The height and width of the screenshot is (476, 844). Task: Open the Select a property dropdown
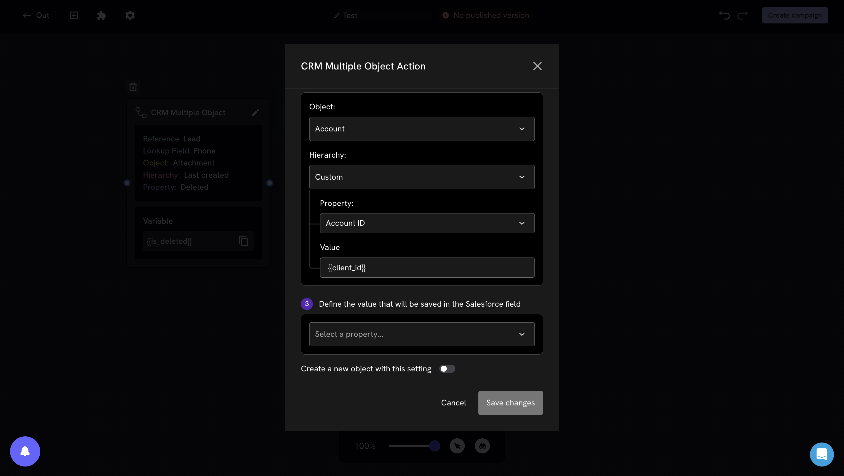point(422,334)
